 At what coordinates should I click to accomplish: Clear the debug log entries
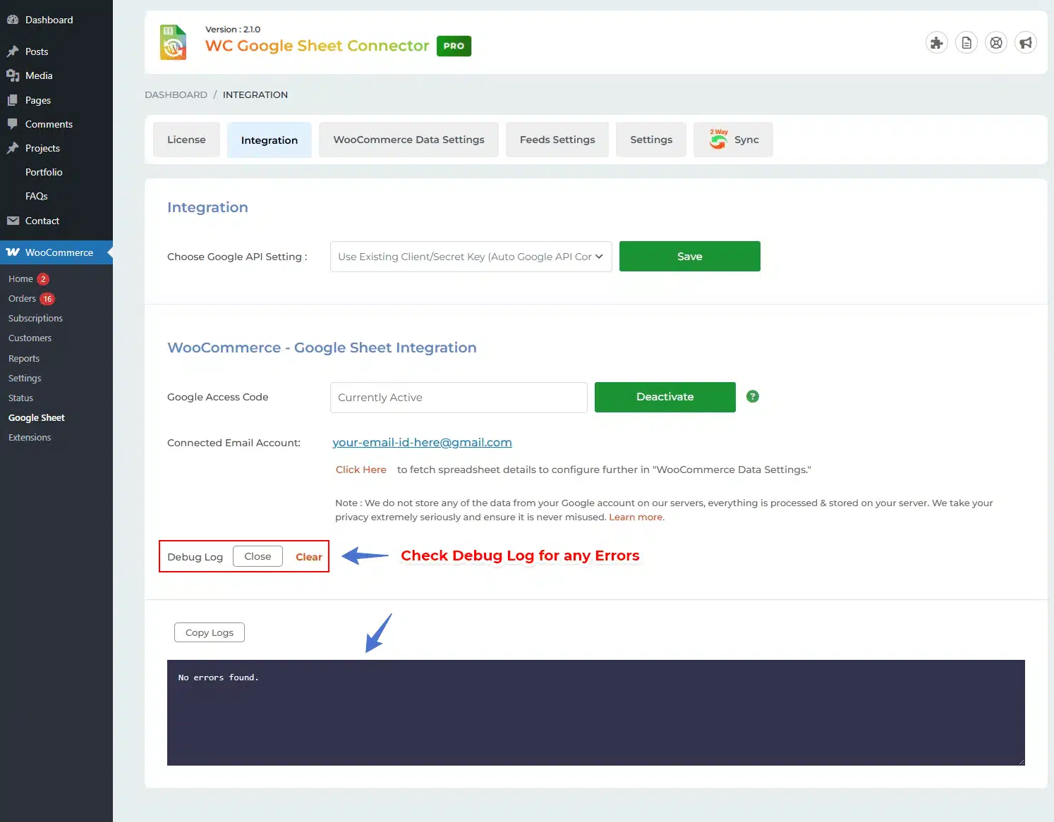[x=308, y=557]
